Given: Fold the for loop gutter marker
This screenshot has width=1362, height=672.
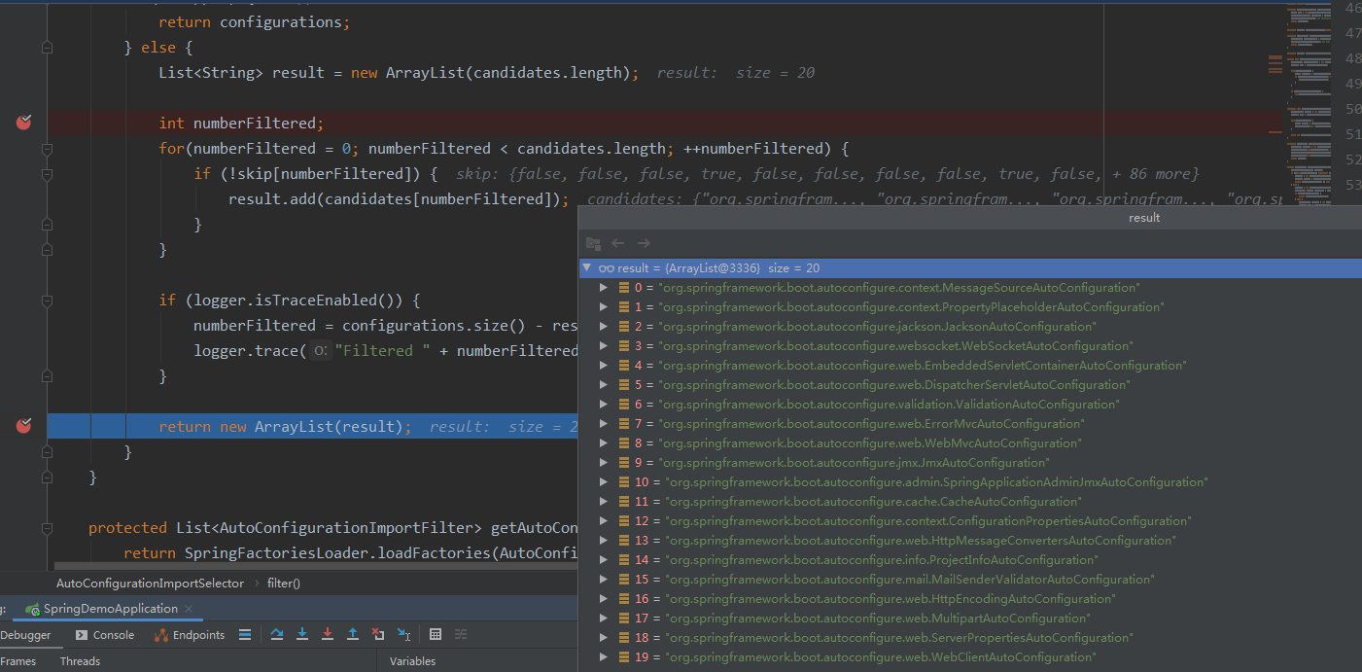Looking at the screenshot, I should click(x=47, y=148).
